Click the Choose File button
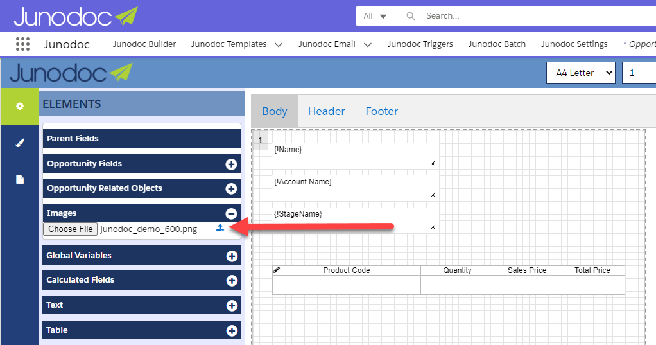The width and height of the screenshot is (656, 345). click(x=71, y=229)
